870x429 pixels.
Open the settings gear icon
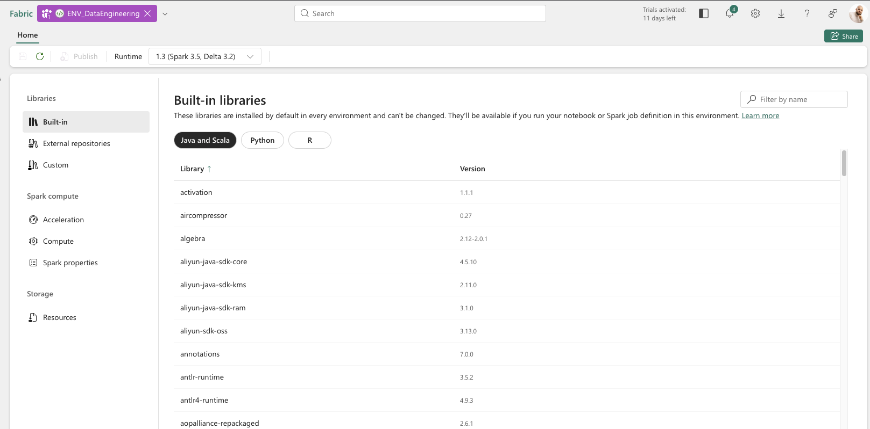click(755, 14)
